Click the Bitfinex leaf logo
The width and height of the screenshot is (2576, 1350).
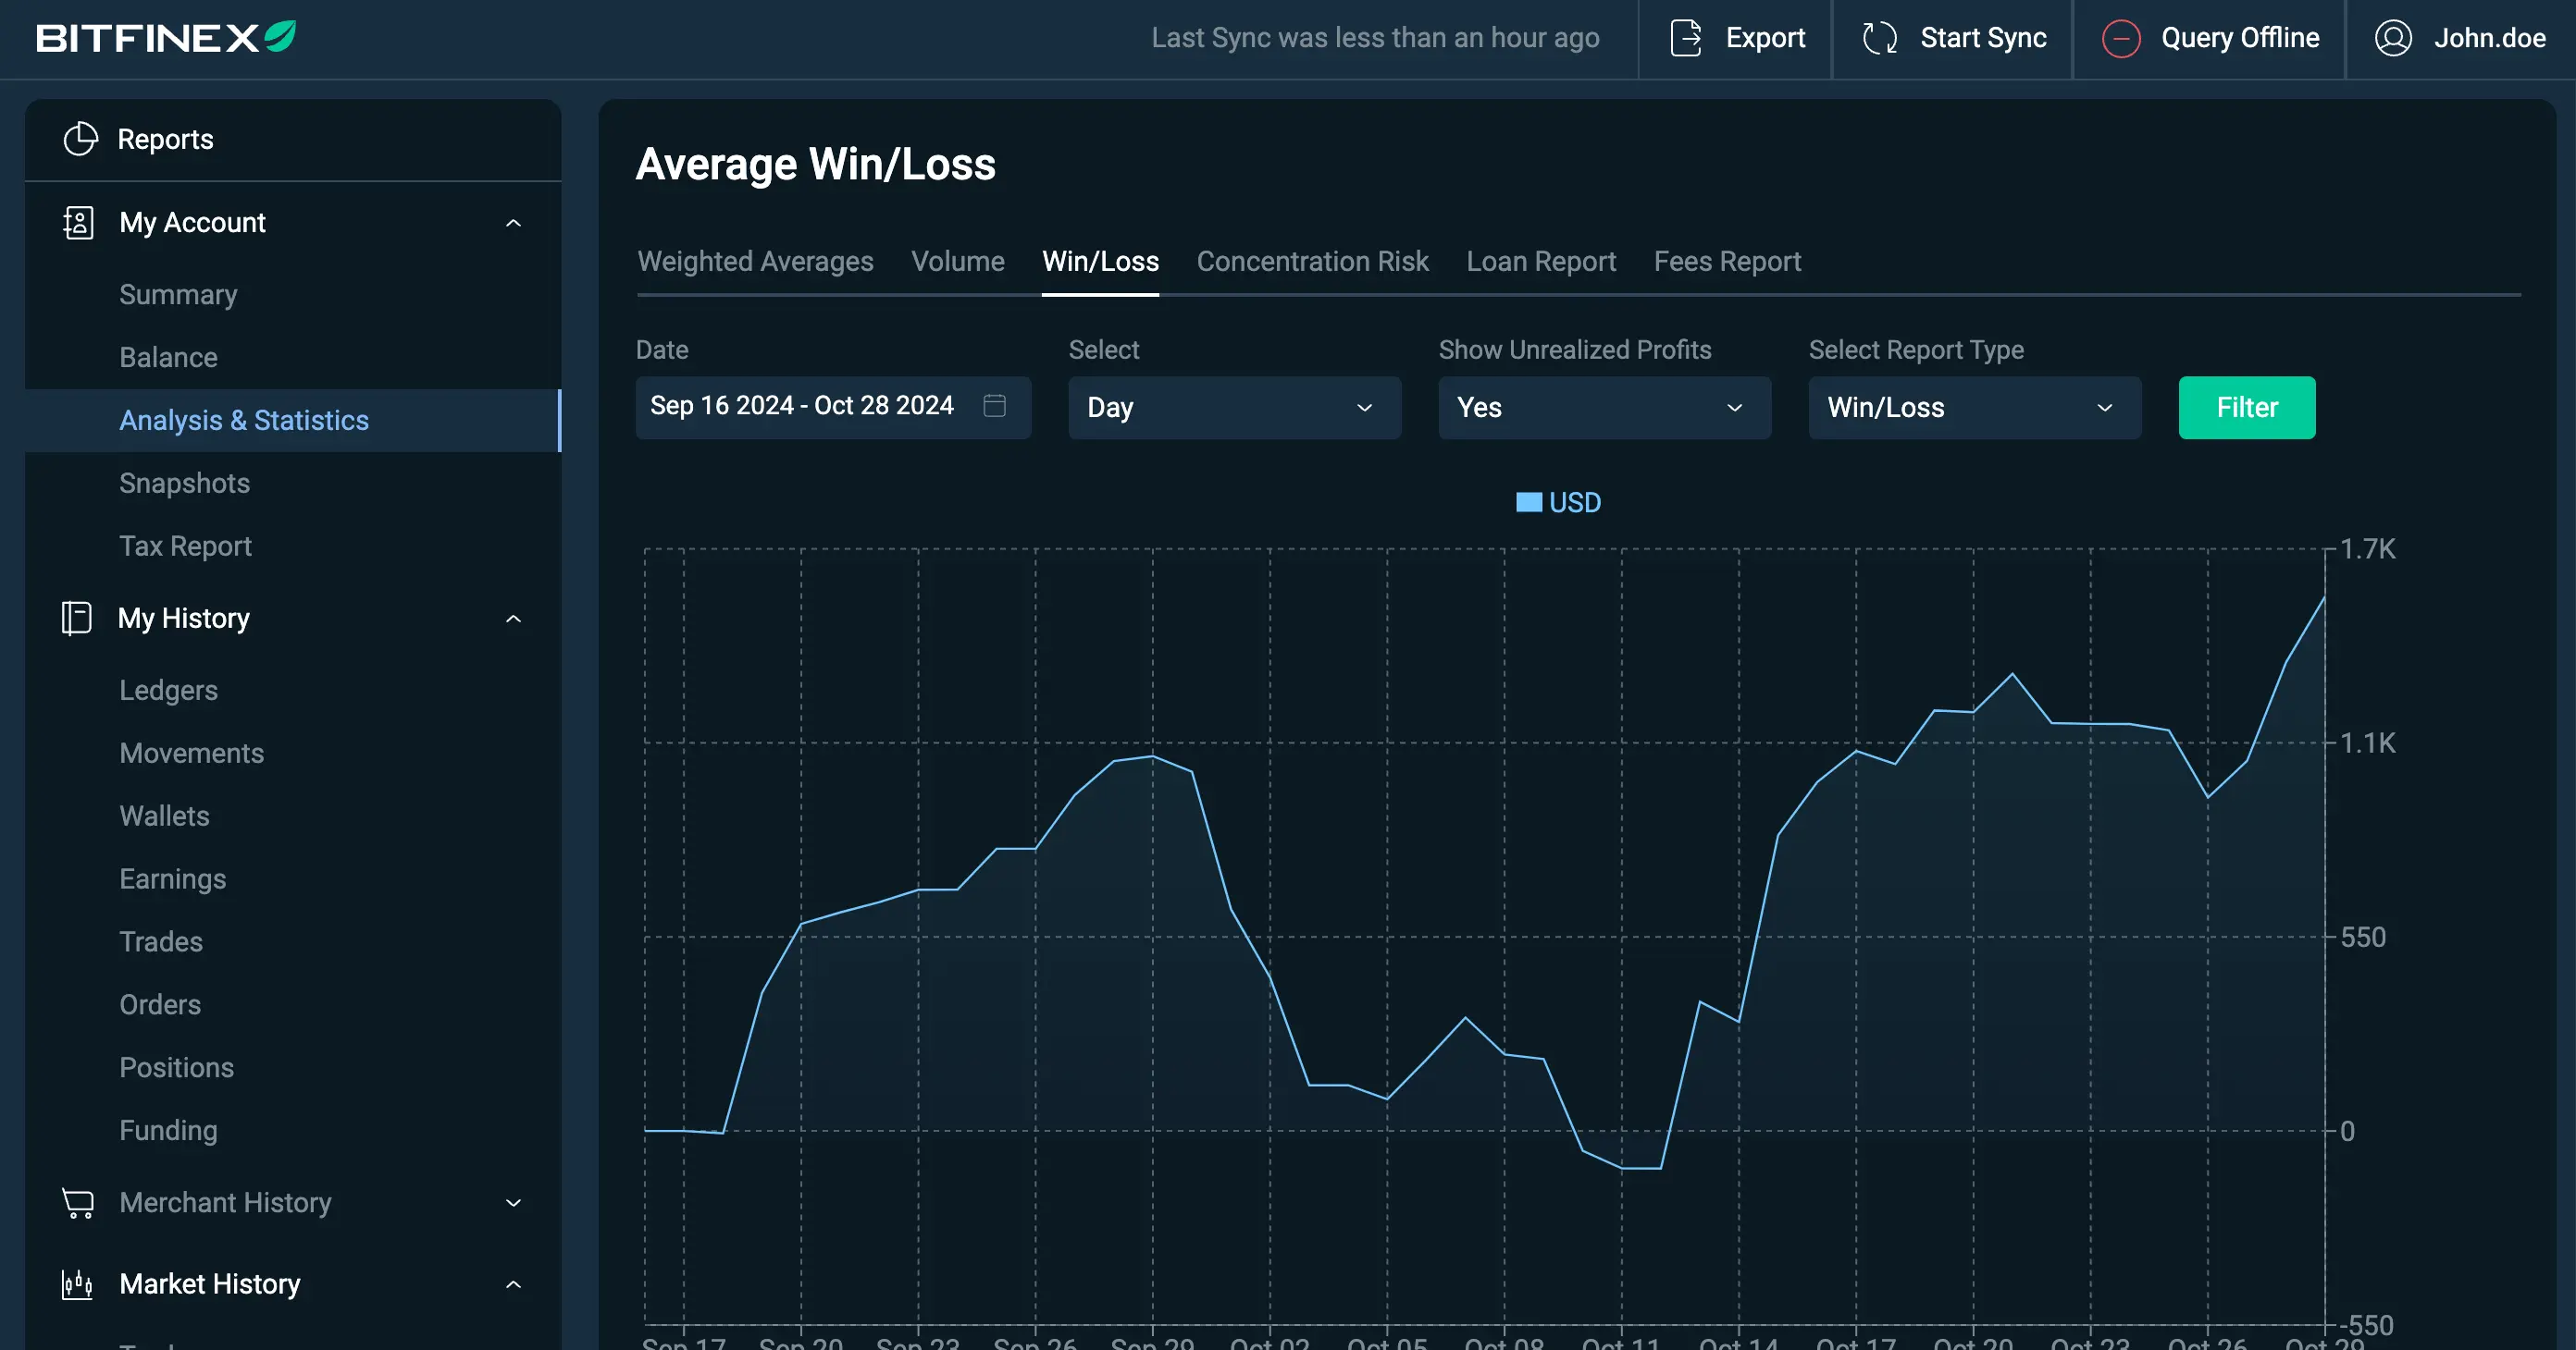[280, 37]
